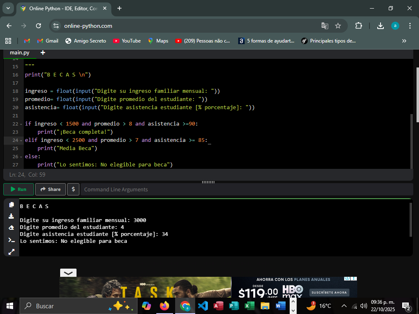The image size is (419, 314).
Task: Open the terminal prompt icon
Action: click(11, 240)
